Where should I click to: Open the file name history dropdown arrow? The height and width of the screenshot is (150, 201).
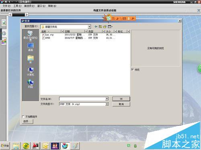pos(107,99)
